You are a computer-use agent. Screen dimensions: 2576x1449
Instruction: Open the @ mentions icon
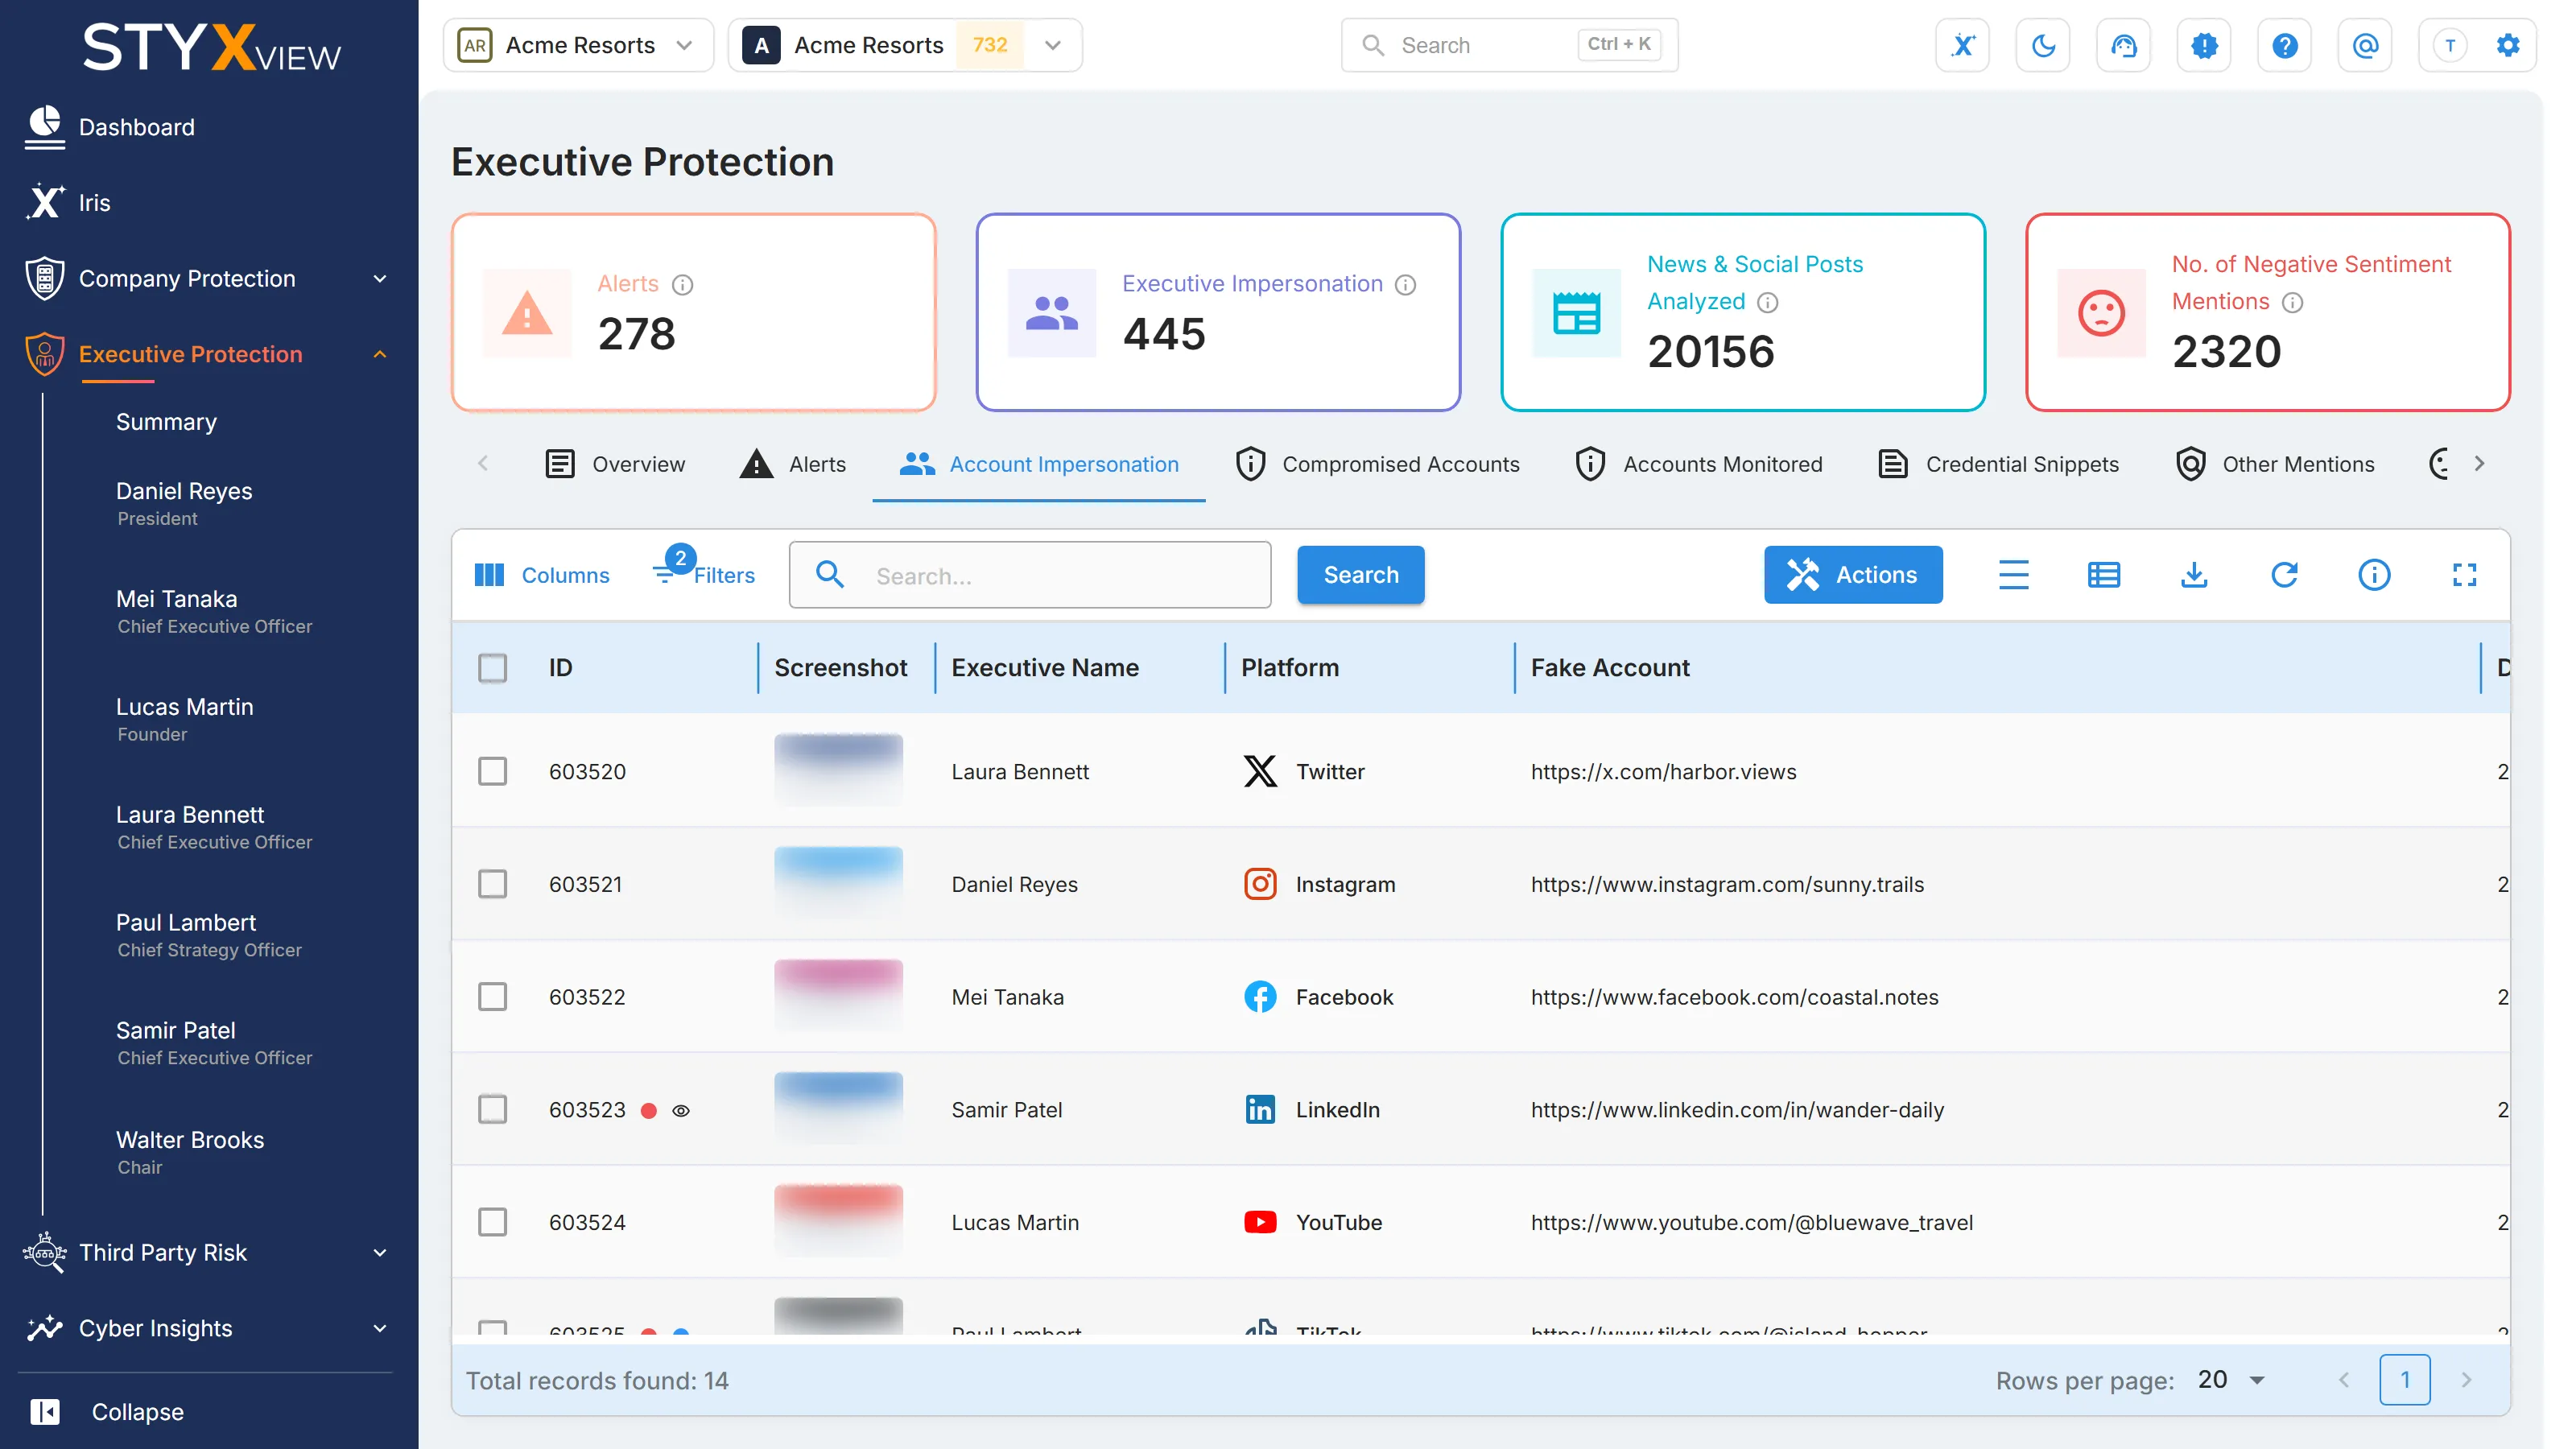[x=2365, y=45]
